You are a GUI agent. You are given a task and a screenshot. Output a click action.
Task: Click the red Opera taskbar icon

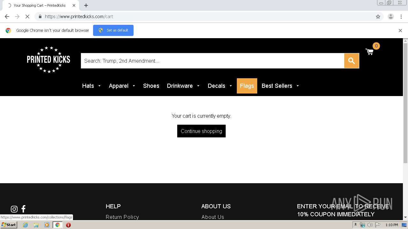[x=68, y=225]
